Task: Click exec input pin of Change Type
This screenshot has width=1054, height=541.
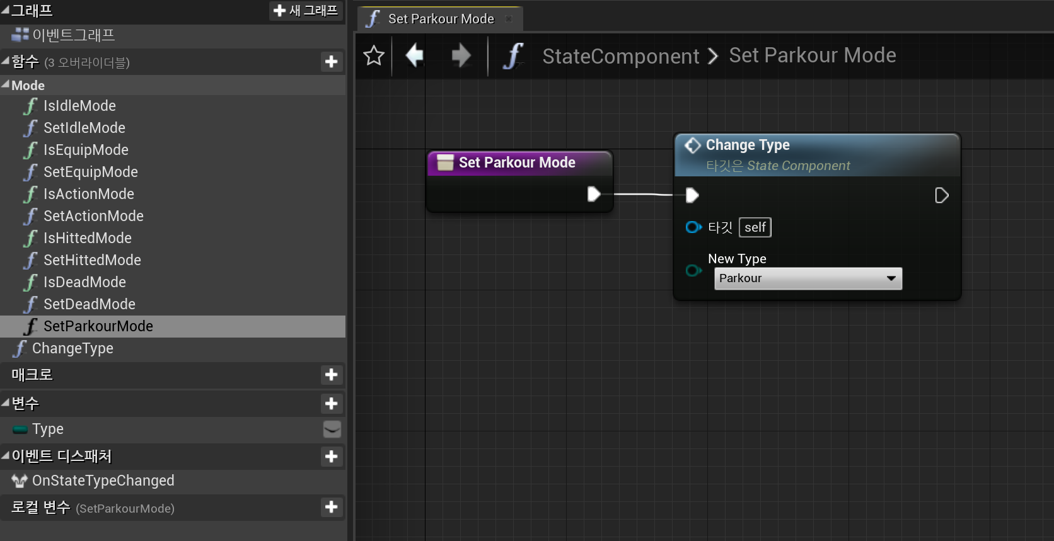Action: (x=692, y=195)
